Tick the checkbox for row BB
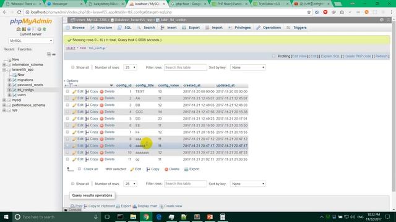Screen dimensions: 396x222 click(67, 105)
